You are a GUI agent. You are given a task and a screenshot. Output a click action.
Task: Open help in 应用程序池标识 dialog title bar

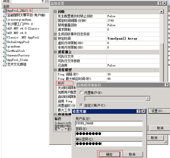click(x=167, y=85)
